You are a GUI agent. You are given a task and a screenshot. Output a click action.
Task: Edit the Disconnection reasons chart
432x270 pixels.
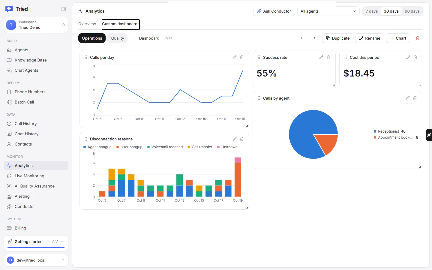(235, 139)
